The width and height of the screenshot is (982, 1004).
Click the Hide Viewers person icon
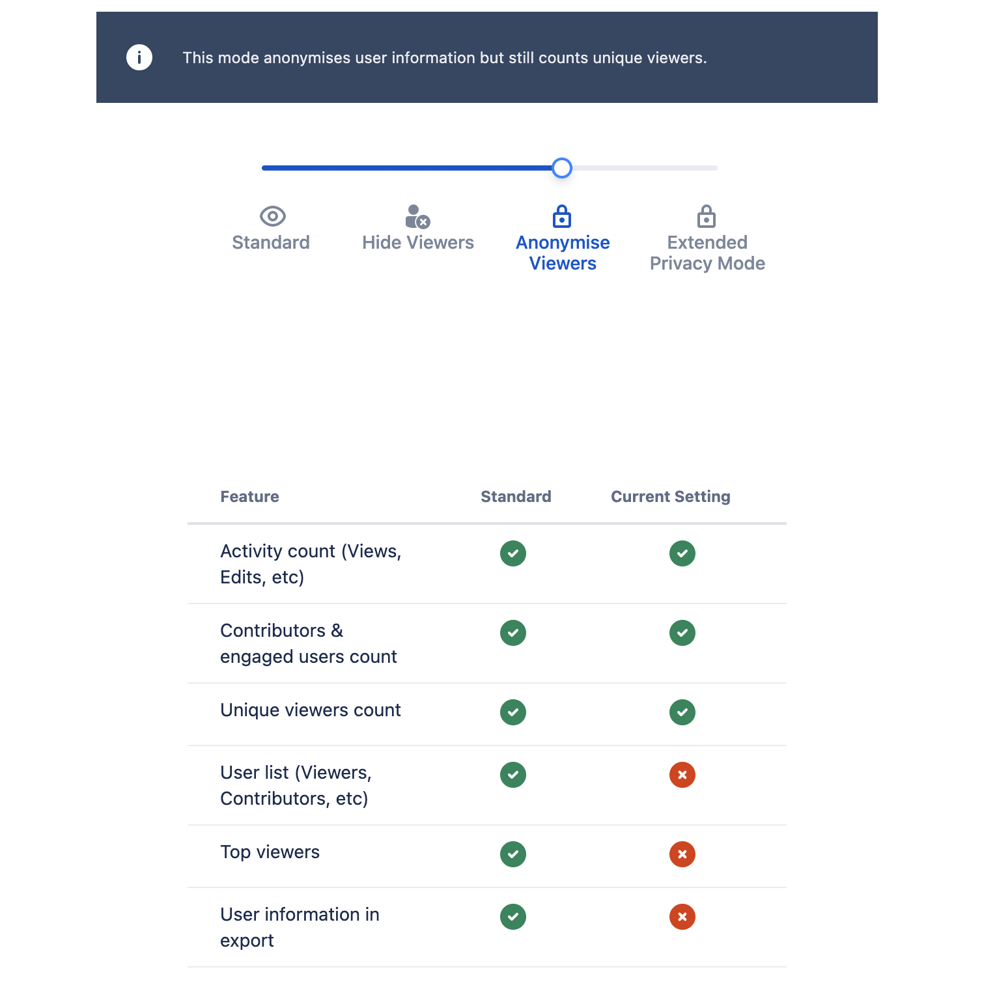click(x=417, y=217)
